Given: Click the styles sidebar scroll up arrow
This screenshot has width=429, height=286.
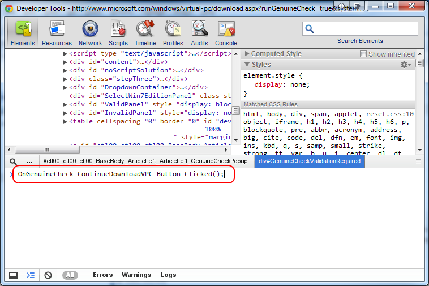Looking at the screenshot, I should [x=421, y=54].
